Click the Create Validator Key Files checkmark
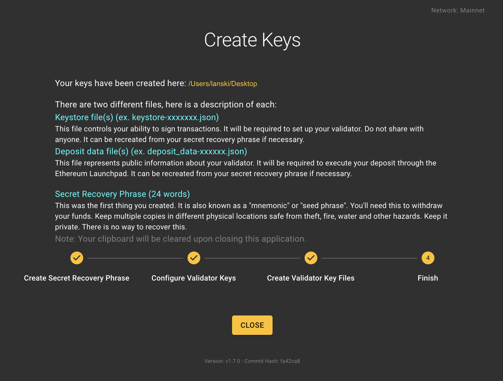 click(311, 258)
